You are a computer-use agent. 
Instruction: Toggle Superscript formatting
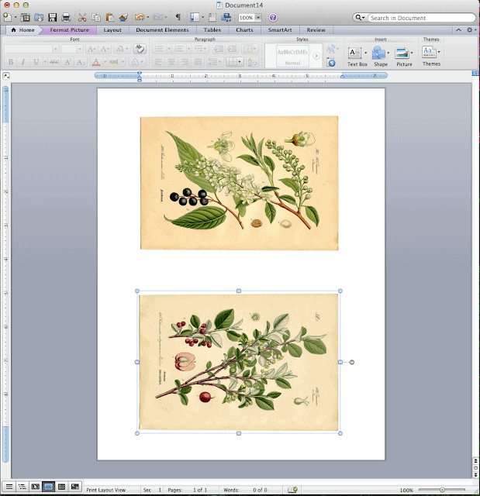point(67,62)
